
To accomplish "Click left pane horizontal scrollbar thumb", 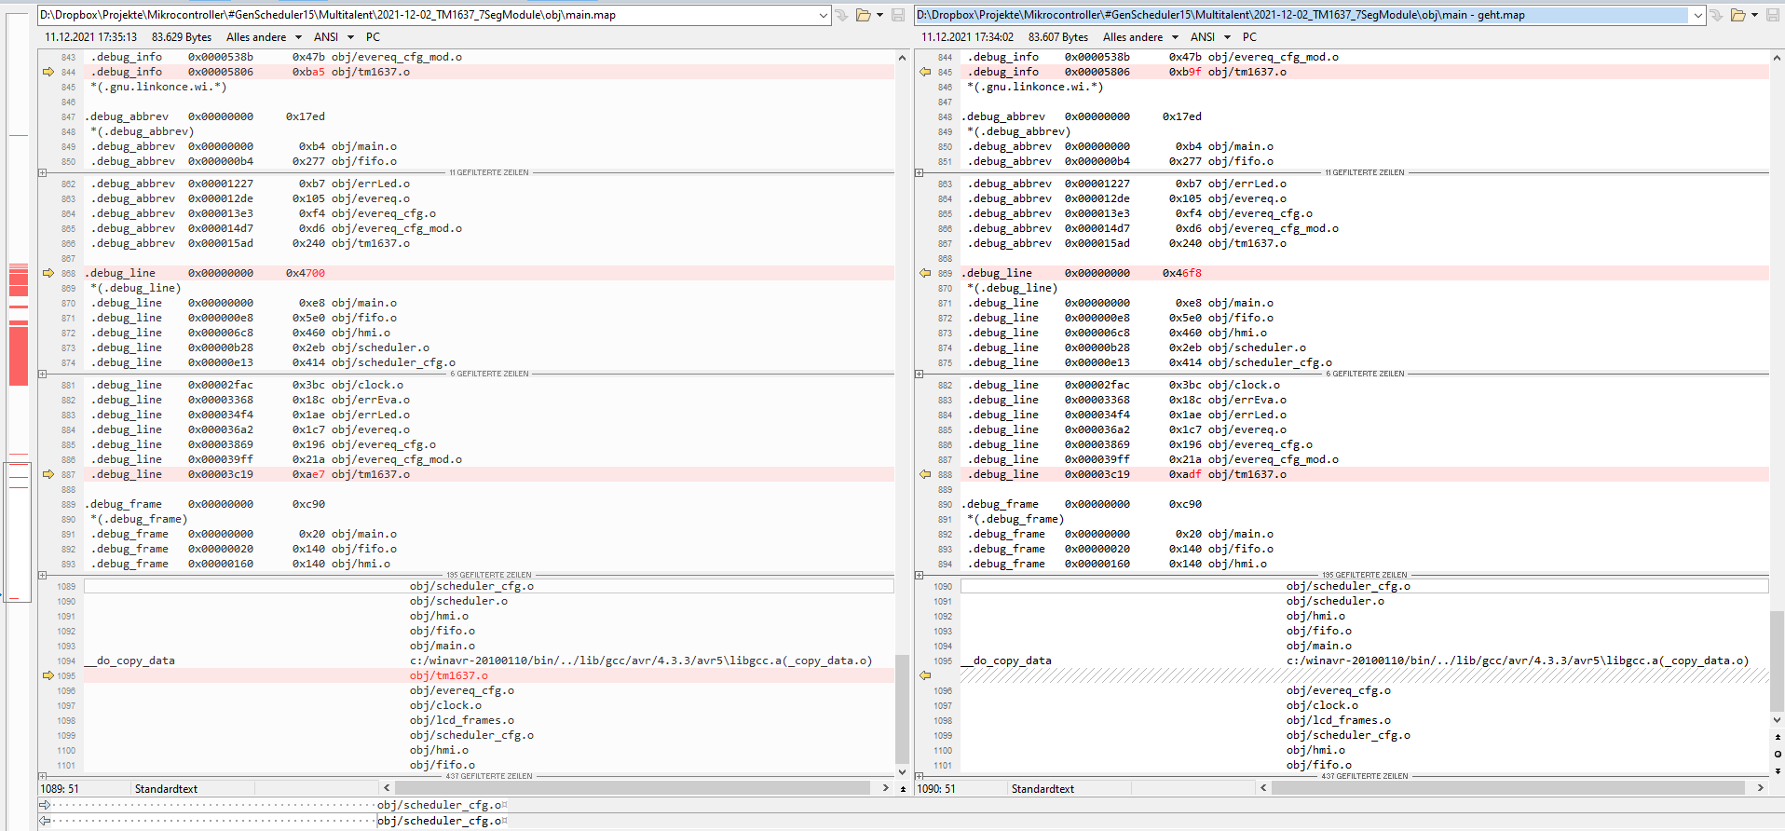I will [632, 788].
